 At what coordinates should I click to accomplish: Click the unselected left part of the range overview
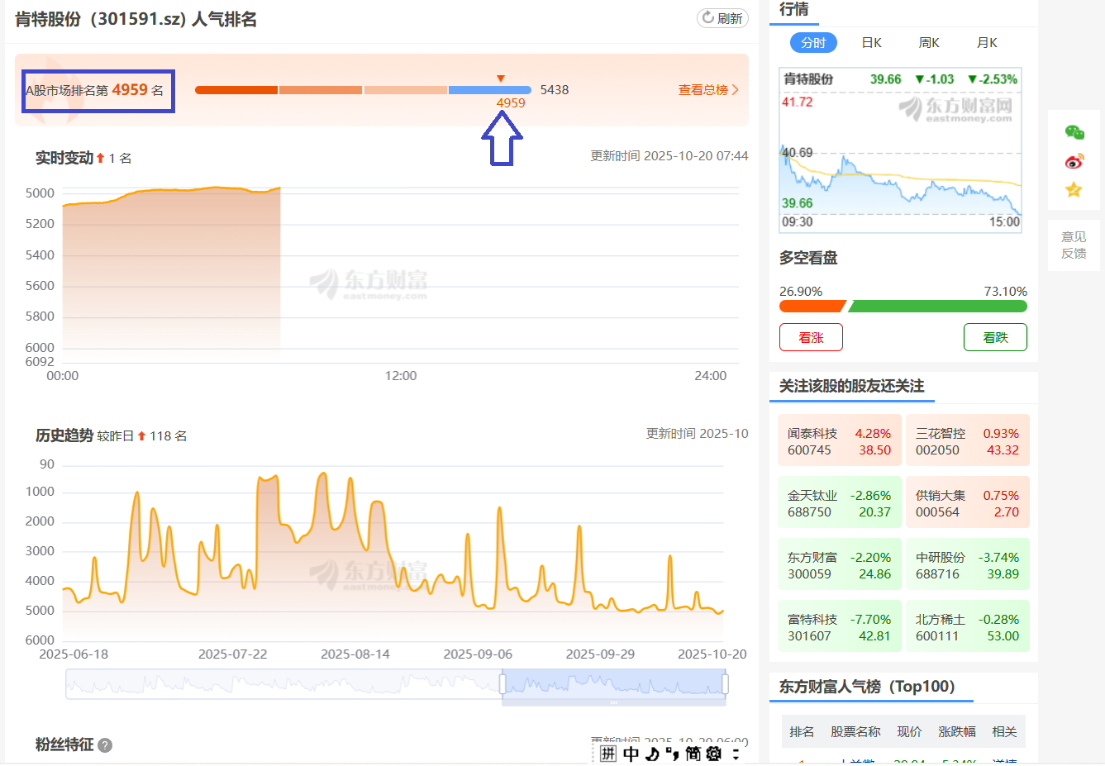[x=283, y=683]
